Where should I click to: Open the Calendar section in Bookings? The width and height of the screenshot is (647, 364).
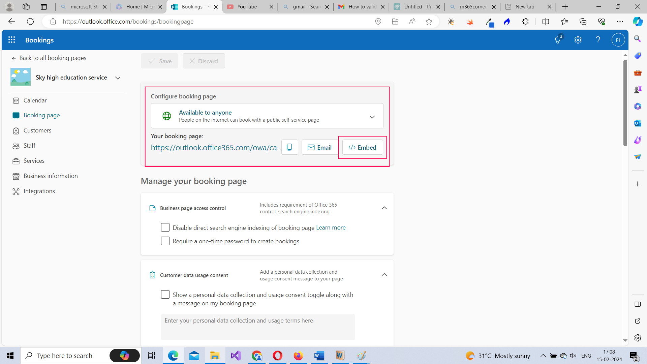click(x=35, y=100)
